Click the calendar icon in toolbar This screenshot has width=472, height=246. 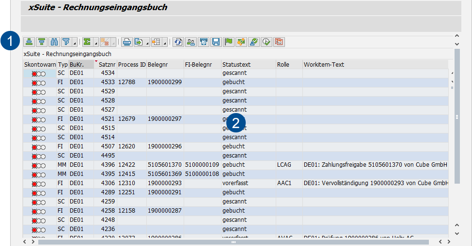279,42
